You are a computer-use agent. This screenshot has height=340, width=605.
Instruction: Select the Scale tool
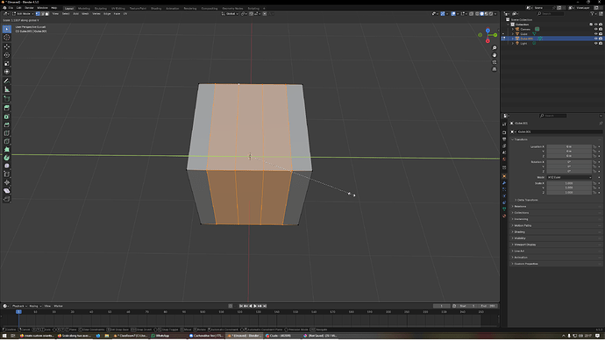pos(6,63)
